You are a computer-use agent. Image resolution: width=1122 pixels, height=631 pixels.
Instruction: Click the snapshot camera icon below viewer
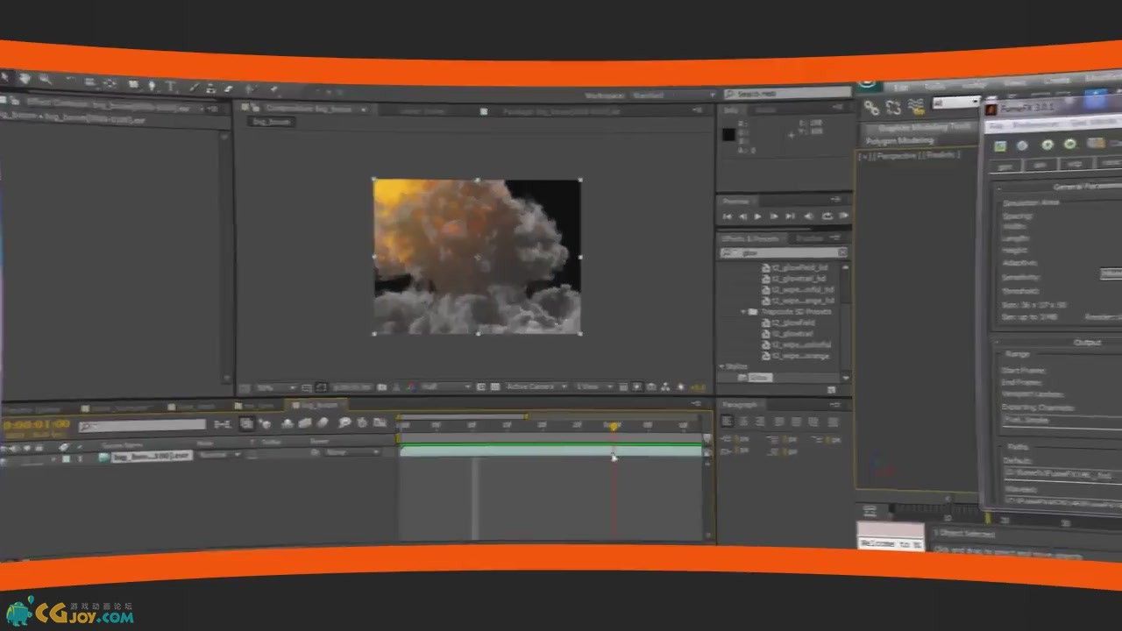[x=381, y=386]
